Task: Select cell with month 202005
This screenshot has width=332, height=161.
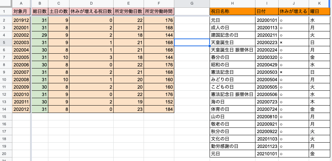Action: coord(21,58)
